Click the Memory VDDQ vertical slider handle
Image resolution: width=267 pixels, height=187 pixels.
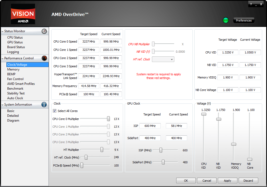234,144
